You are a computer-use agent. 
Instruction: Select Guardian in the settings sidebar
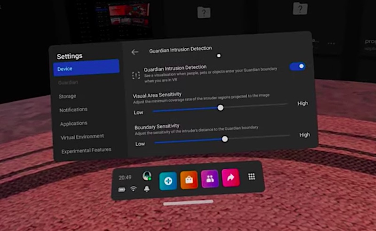68,82
